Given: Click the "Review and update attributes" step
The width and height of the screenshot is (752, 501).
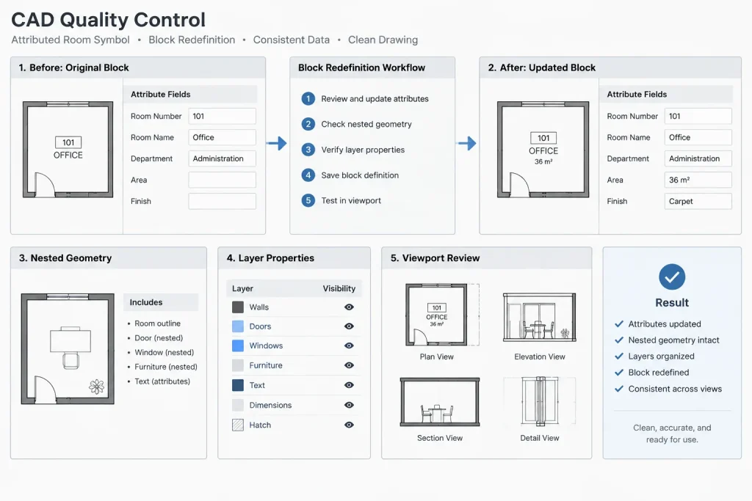Looking at the screenshot, I should [x=365, y=99].
